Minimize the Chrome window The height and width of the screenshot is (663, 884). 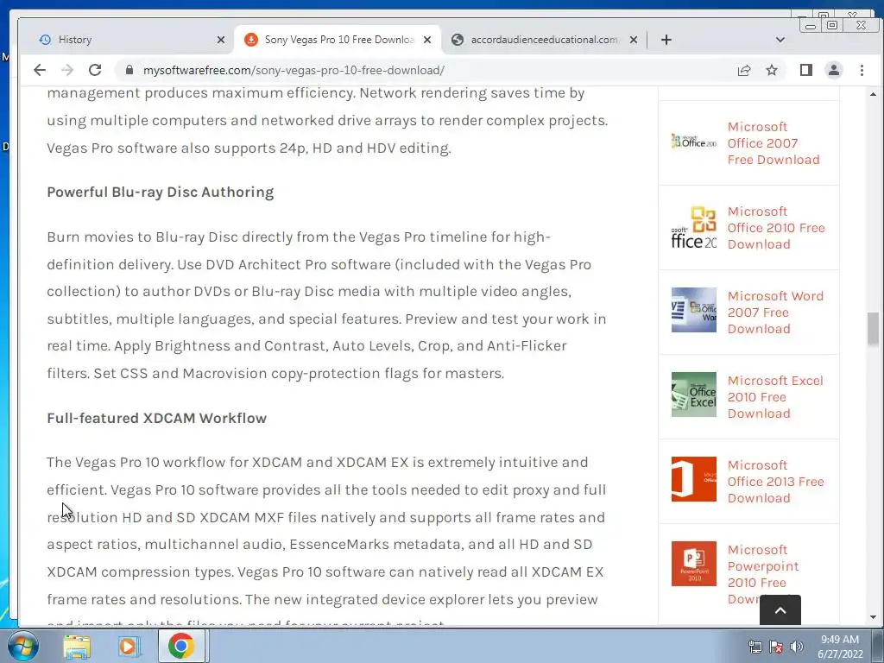[811, 26]
